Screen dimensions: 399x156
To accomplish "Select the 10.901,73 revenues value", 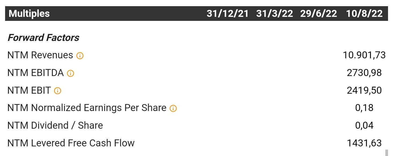I will pos(364,55).
